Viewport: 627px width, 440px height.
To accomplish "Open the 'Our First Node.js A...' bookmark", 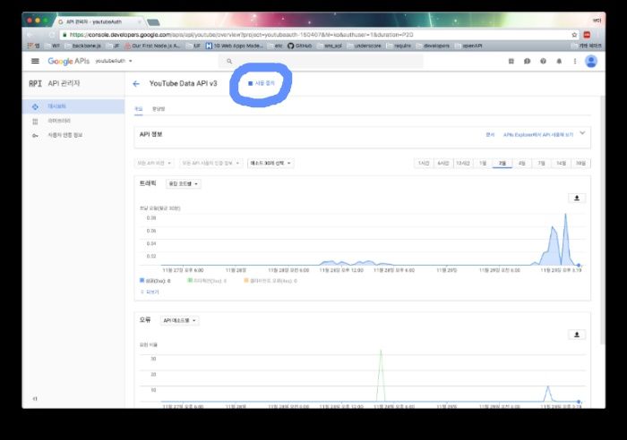I will pyautogui.click(x=152, y=46).
